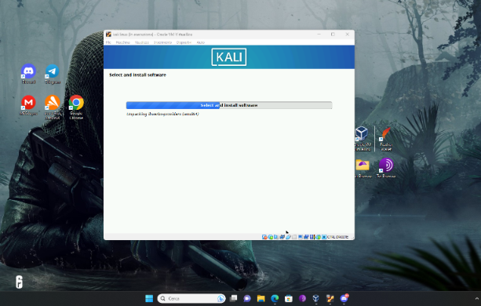Open Discord from the taskbar
The width and height of the screenshot is (481, 306).
tap(344, 298)
